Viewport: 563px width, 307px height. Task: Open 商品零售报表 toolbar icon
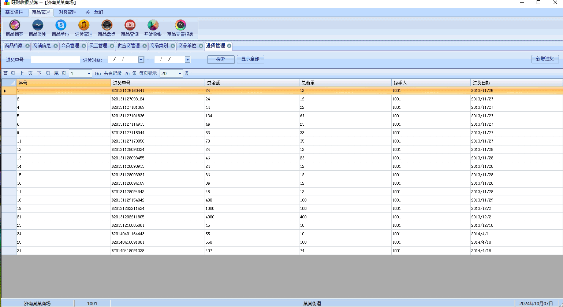click(x=180, y=28)
